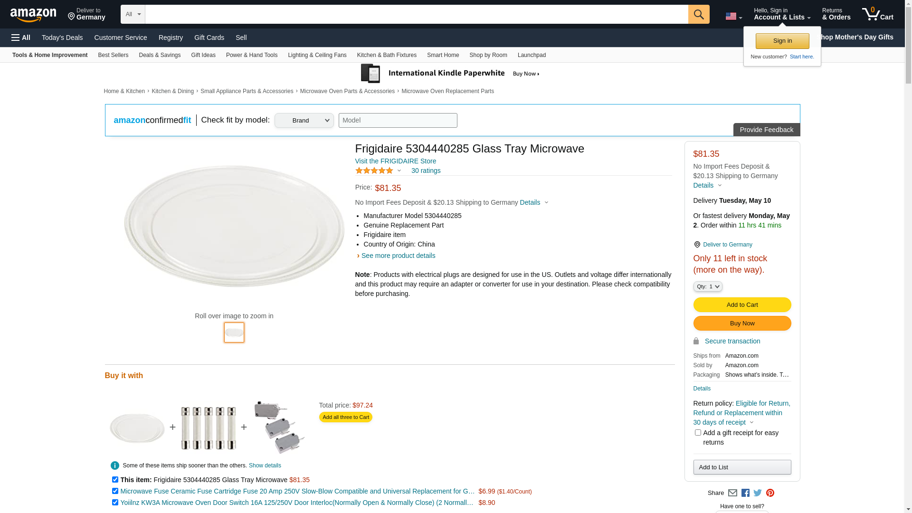Share product on Pinterest icon

tap(770, 493)
